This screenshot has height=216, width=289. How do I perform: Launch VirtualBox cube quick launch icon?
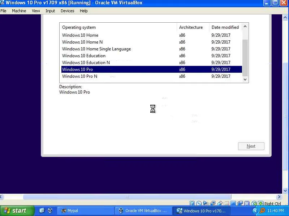pyautogui.click(x=50, y=211)
